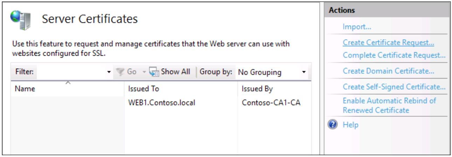Open Create Certificate Request action
This screenshot has height=157, width=452.
(x=388, y=43)
